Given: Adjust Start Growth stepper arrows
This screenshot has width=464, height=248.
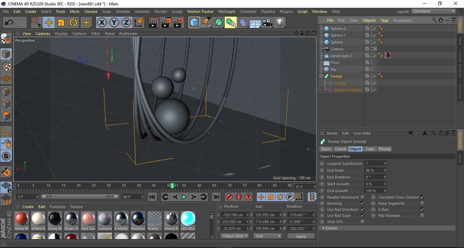Looking at the screenshot, I should [x=385, y=184].
